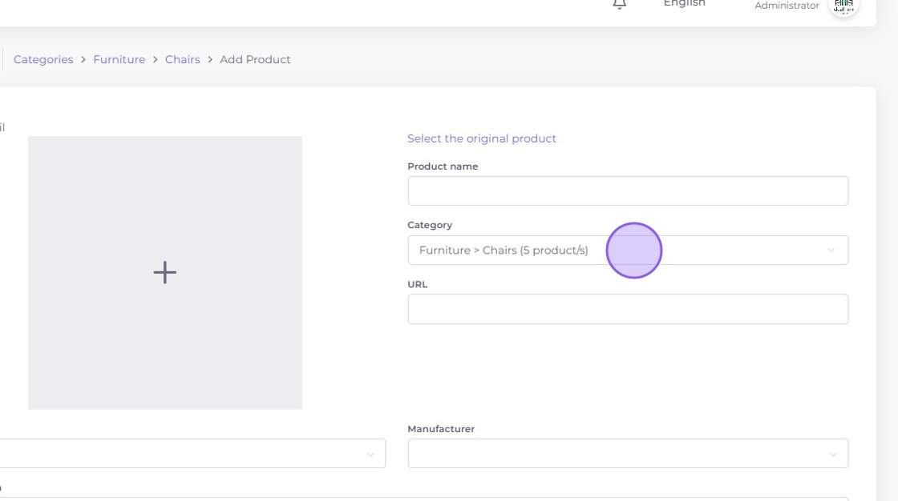Click the Administrator account label
The image size is (898, 501).
tap(786, 6)
